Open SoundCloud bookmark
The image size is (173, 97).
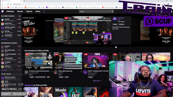click(x=19, y=7)
